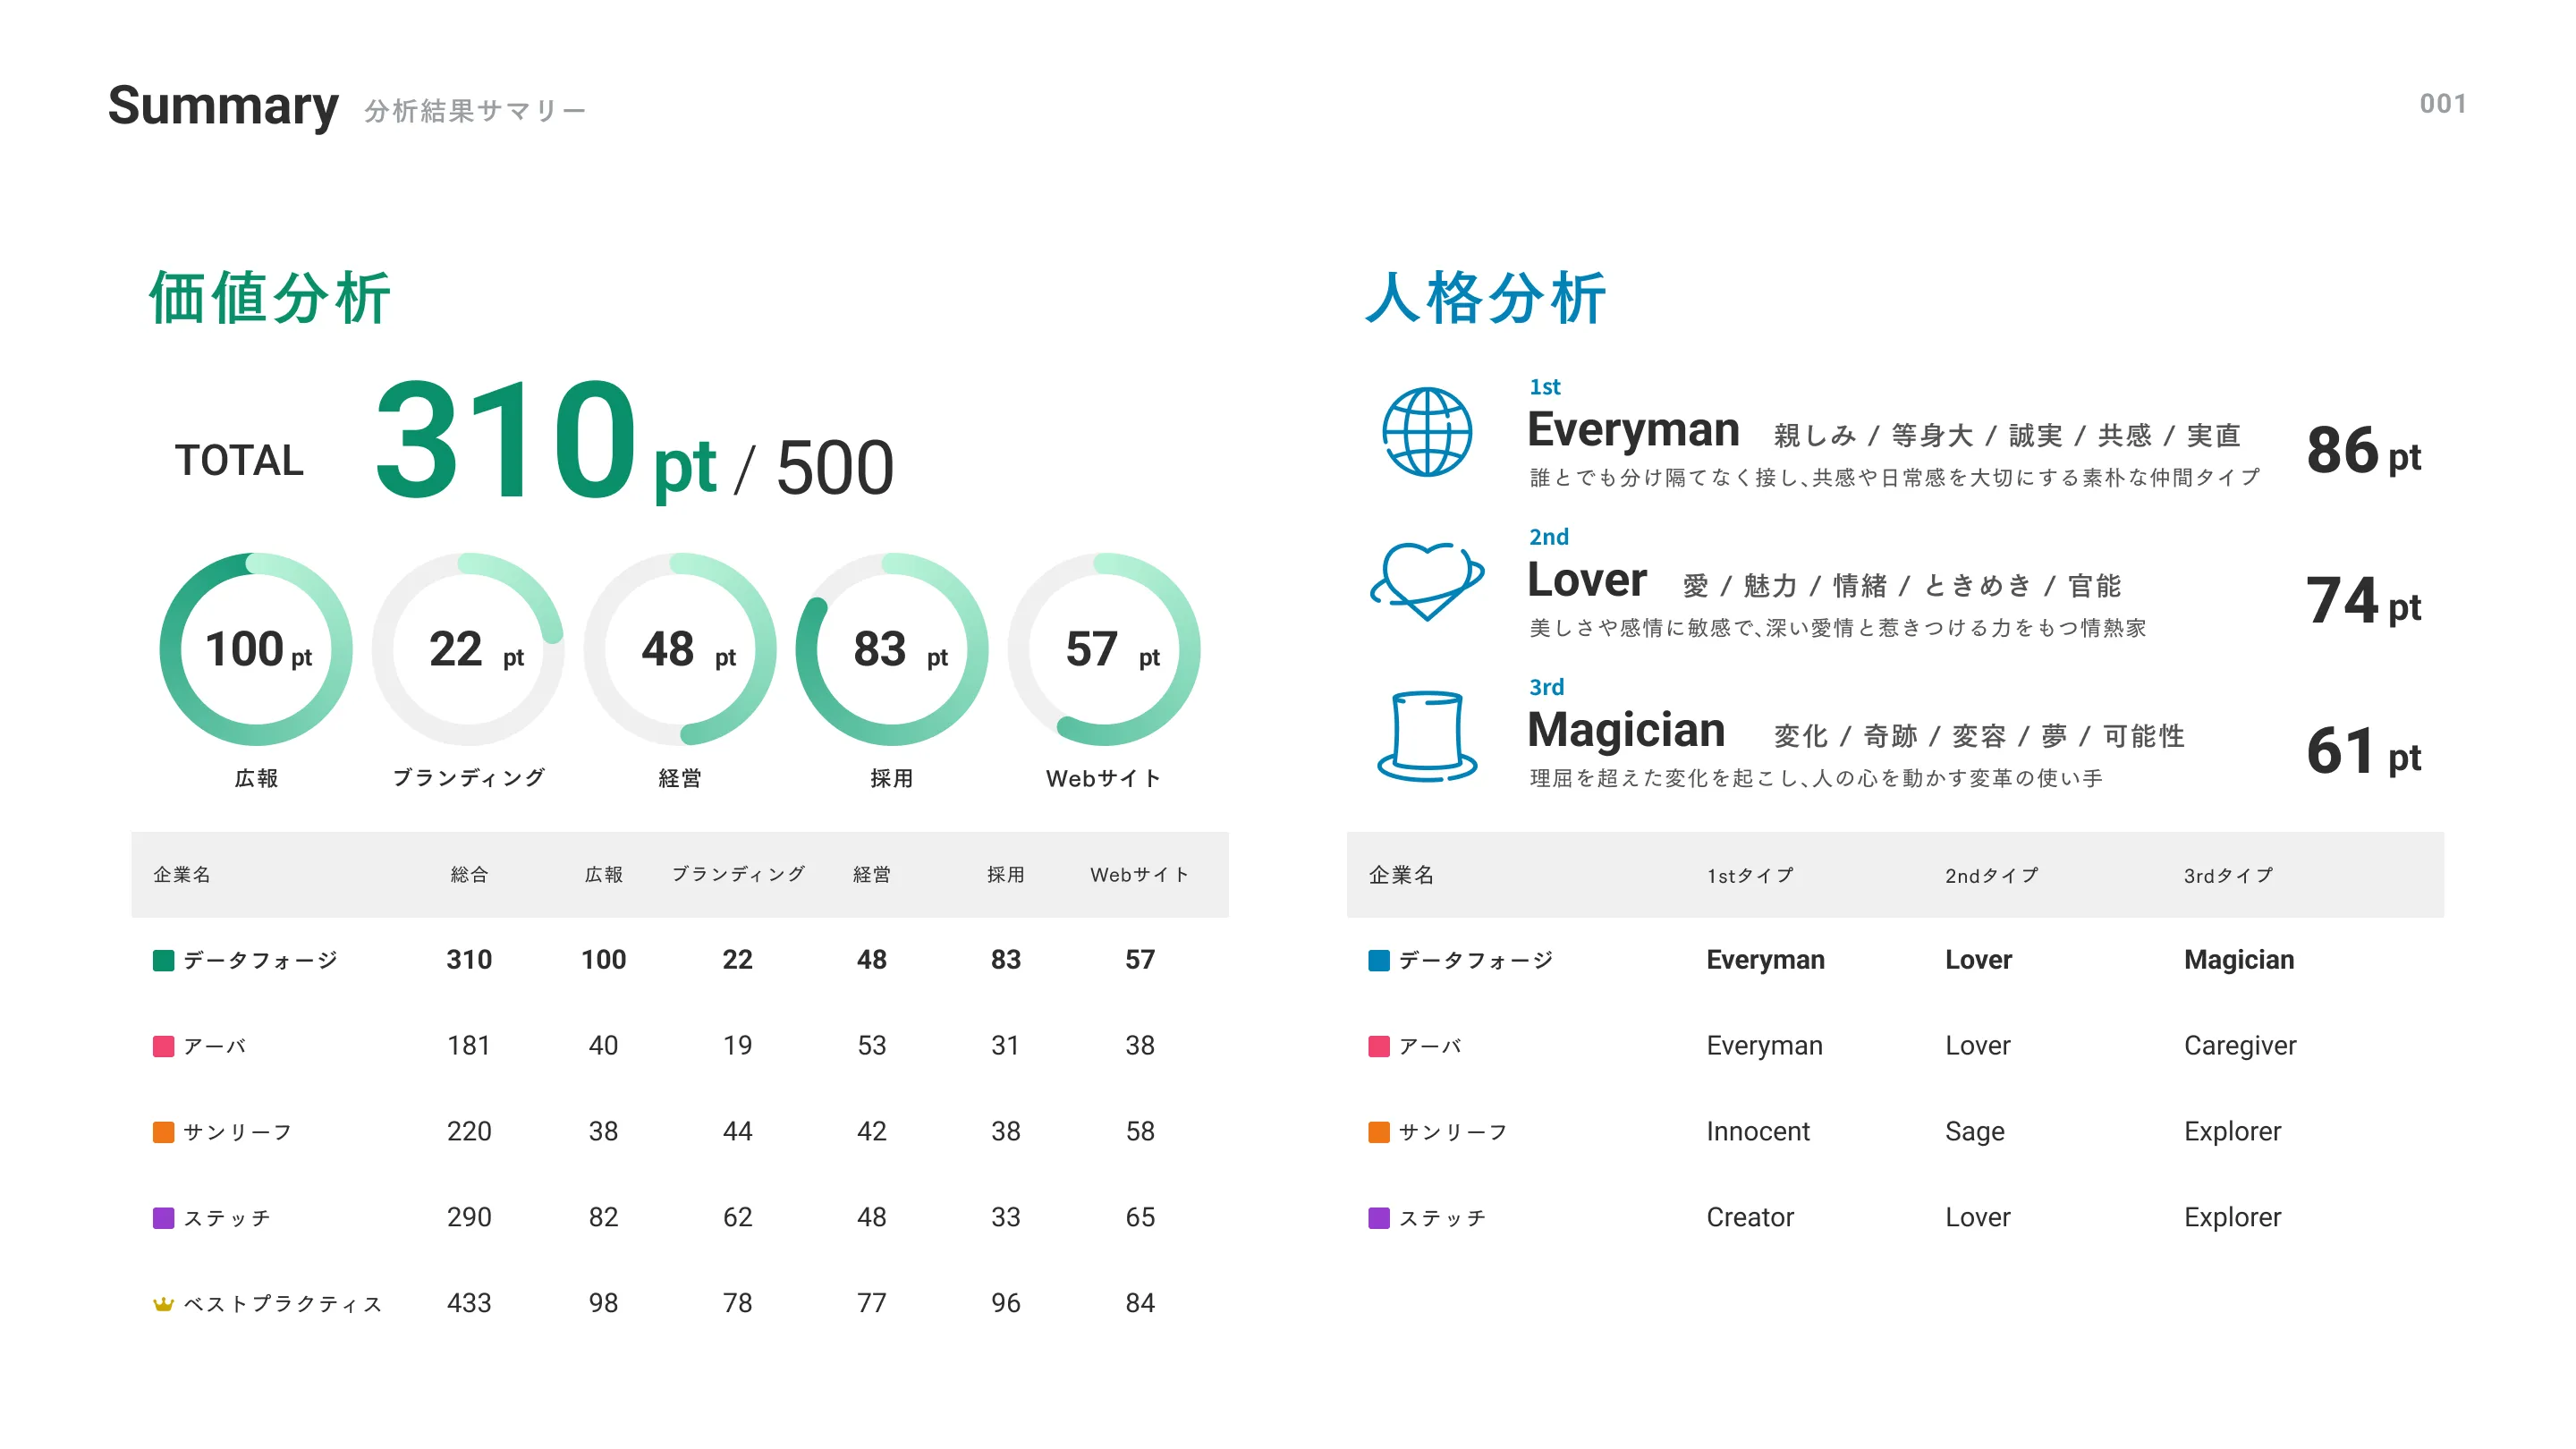Click pink swatch beside アーバ in value table
Image resolution: width=2576 pixels, height=1449 pixels.
point(163,1047)
